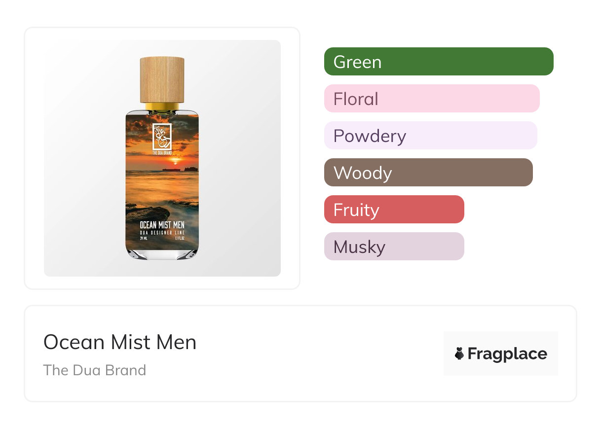Select the Musky accord bar

394,247
